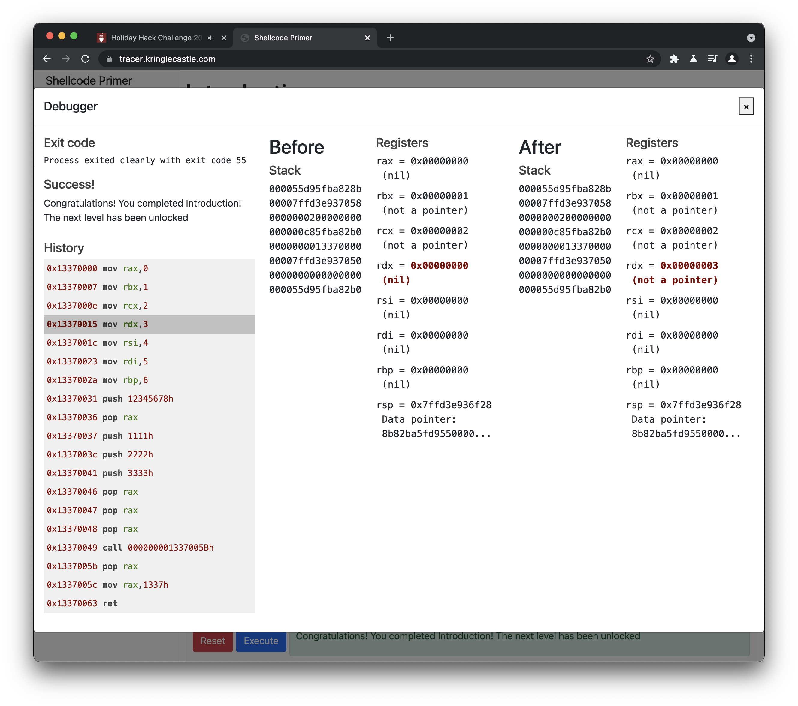Select history step mov rdi,5

point(149,362)
